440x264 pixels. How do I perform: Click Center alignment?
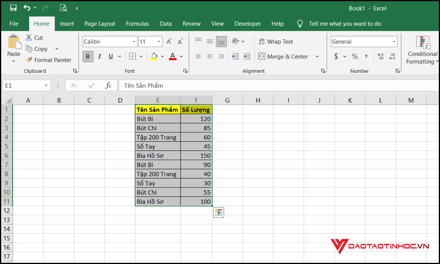209,56
